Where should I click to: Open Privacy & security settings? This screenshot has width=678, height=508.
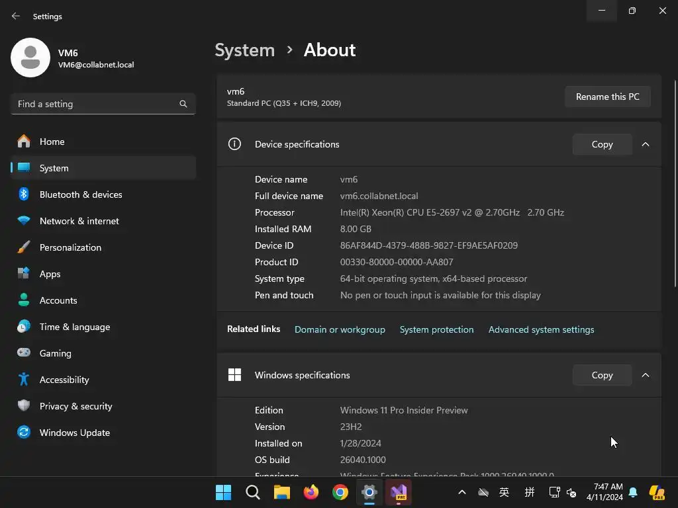[103, 406]
